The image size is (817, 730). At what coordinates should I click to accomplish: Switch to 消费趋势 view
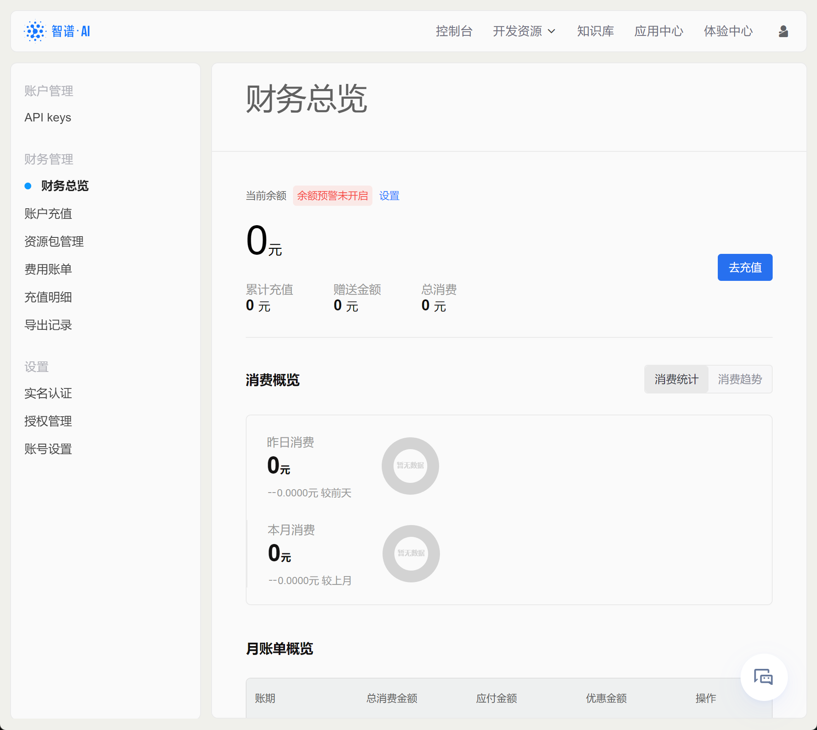740,379
